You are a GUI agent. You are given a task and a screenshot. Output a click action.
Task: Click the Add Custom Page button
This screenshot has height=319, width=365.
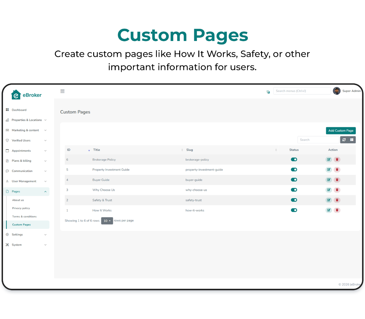(x=341, y=130)
